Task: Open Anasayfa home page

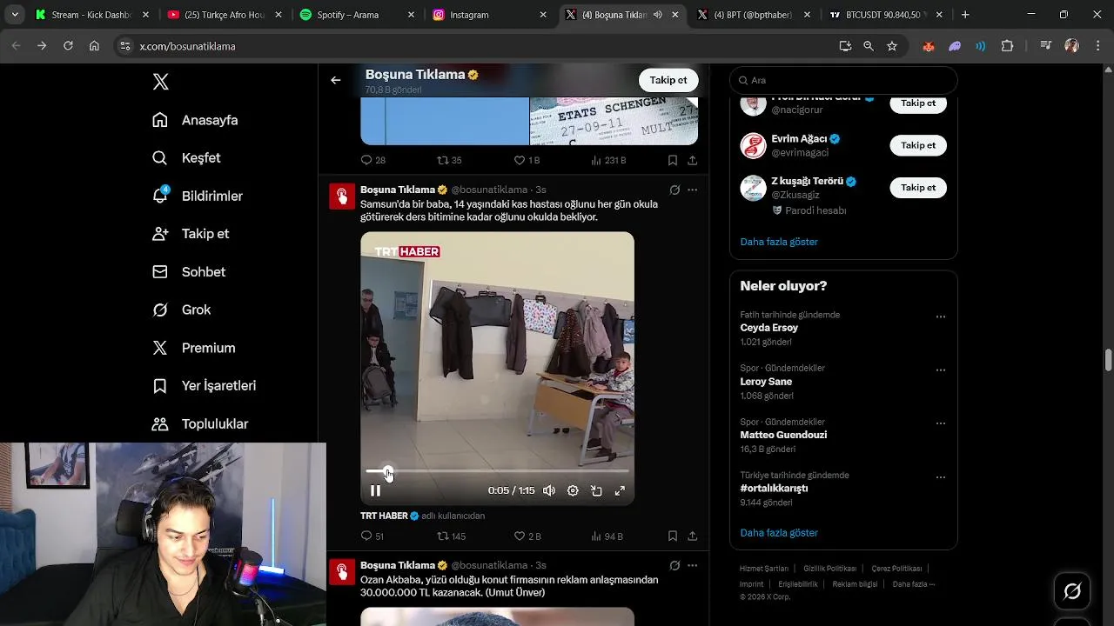Action: (195, 120)
